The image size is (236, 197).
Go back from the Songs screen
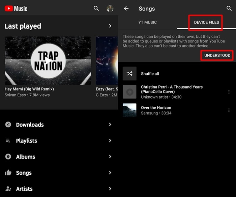point(126,8)
